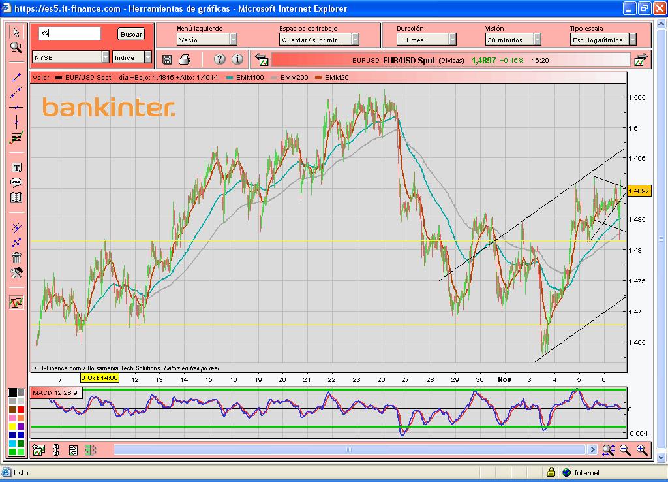Click the EUR/USD Spot instrument banner
This screenshot has height=482, width=668.
pos(451,60)
